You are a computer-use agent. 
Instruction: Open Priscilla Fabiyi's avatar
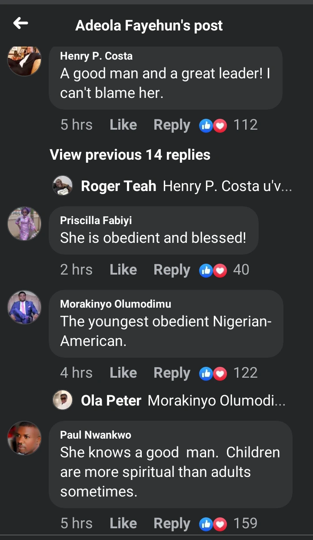pos(24,223)
